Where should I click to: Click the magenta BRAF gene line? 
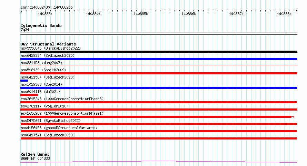(159, 161)
